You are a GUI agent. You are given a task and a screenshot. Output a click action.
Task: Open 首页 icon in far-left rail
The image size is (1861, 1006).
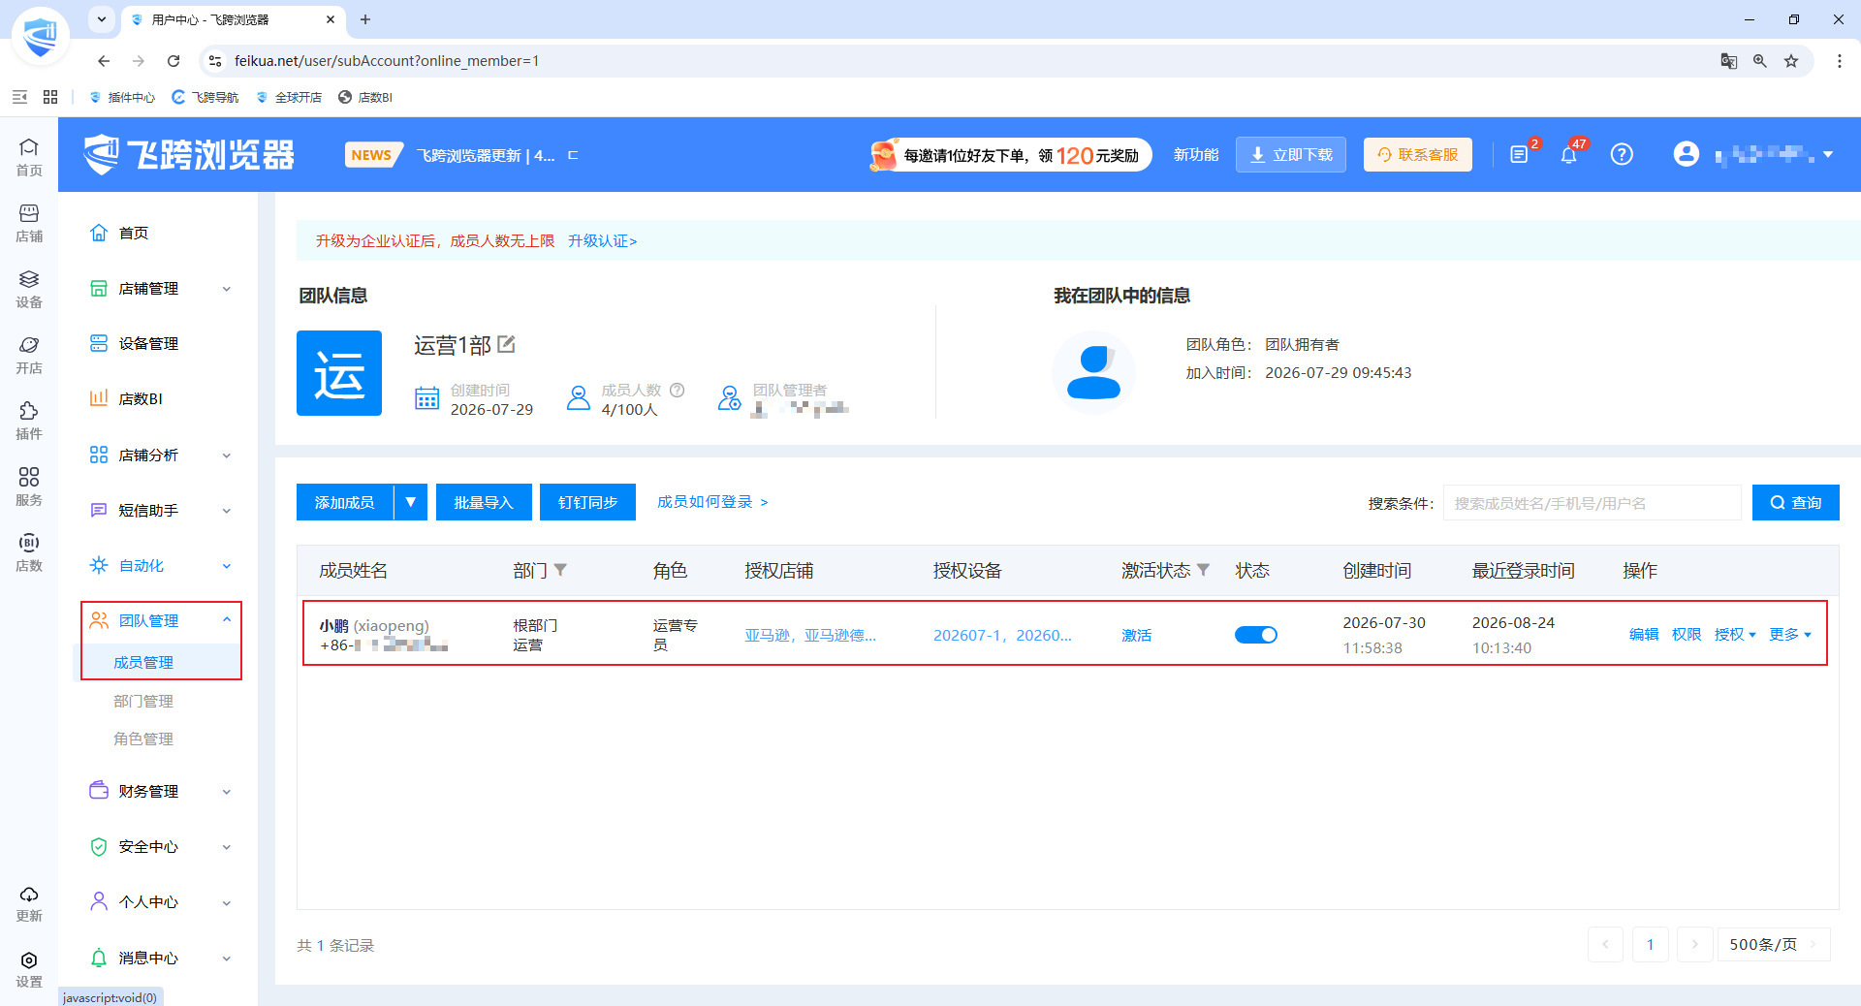pos(29,156)
